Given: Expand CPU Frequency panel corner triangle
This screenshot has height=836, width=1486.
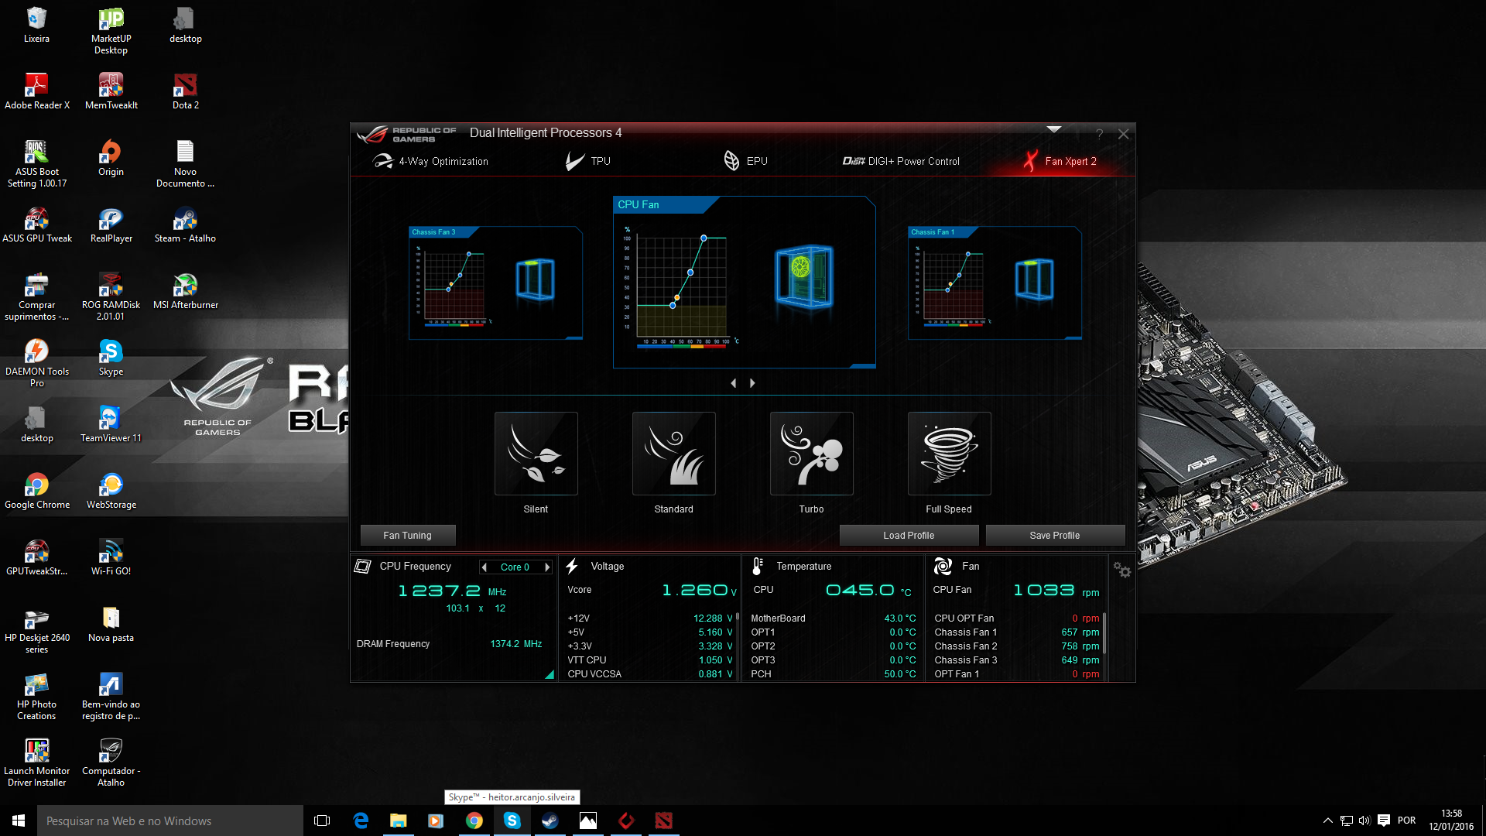Looking at the screenshot, I should coord(550,674).
